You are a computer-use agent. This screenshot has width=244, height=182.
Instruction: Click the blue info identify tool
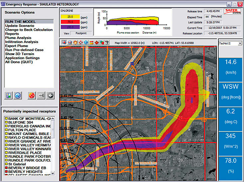pos(86,42)
